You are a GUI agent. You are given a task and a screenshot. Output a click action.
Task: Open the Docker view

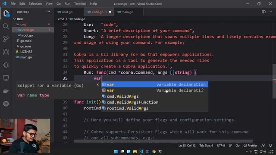(x=6, y=91)
